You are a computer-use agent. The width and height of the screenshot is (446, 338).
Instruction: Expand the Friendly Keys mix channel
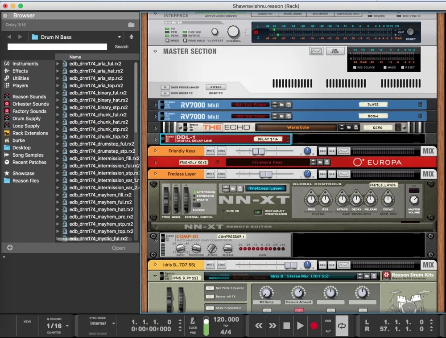[x=156, y=151]
